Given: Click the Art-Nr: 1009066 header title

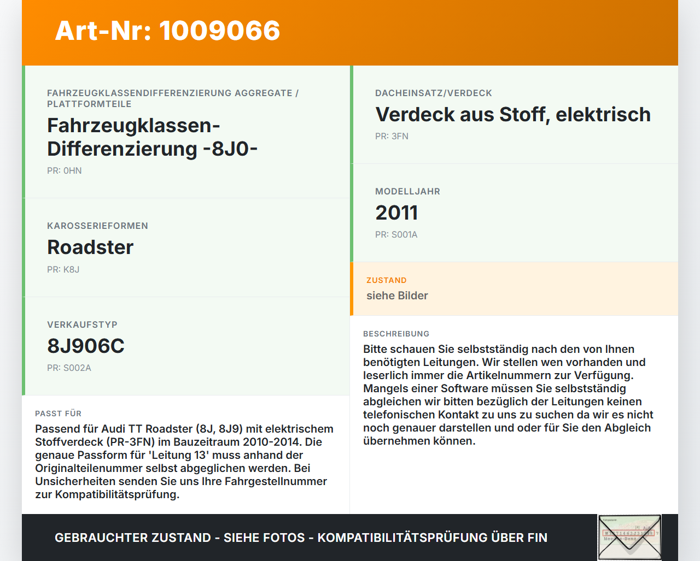Looking at the screenshot, I should pos(167,31).
